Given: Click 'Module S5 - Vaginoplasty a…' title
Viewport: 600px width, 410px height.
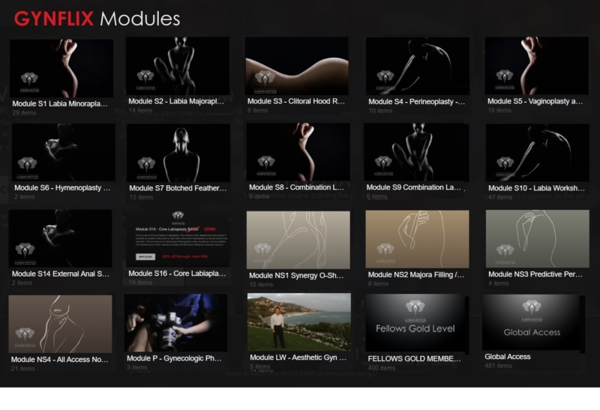Looking at the screenshot, I should click(x=535, y=101).
